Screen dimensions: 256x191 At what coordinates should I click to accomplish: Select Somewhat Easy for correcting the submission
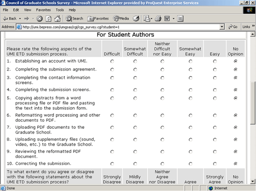click(190, 164)
